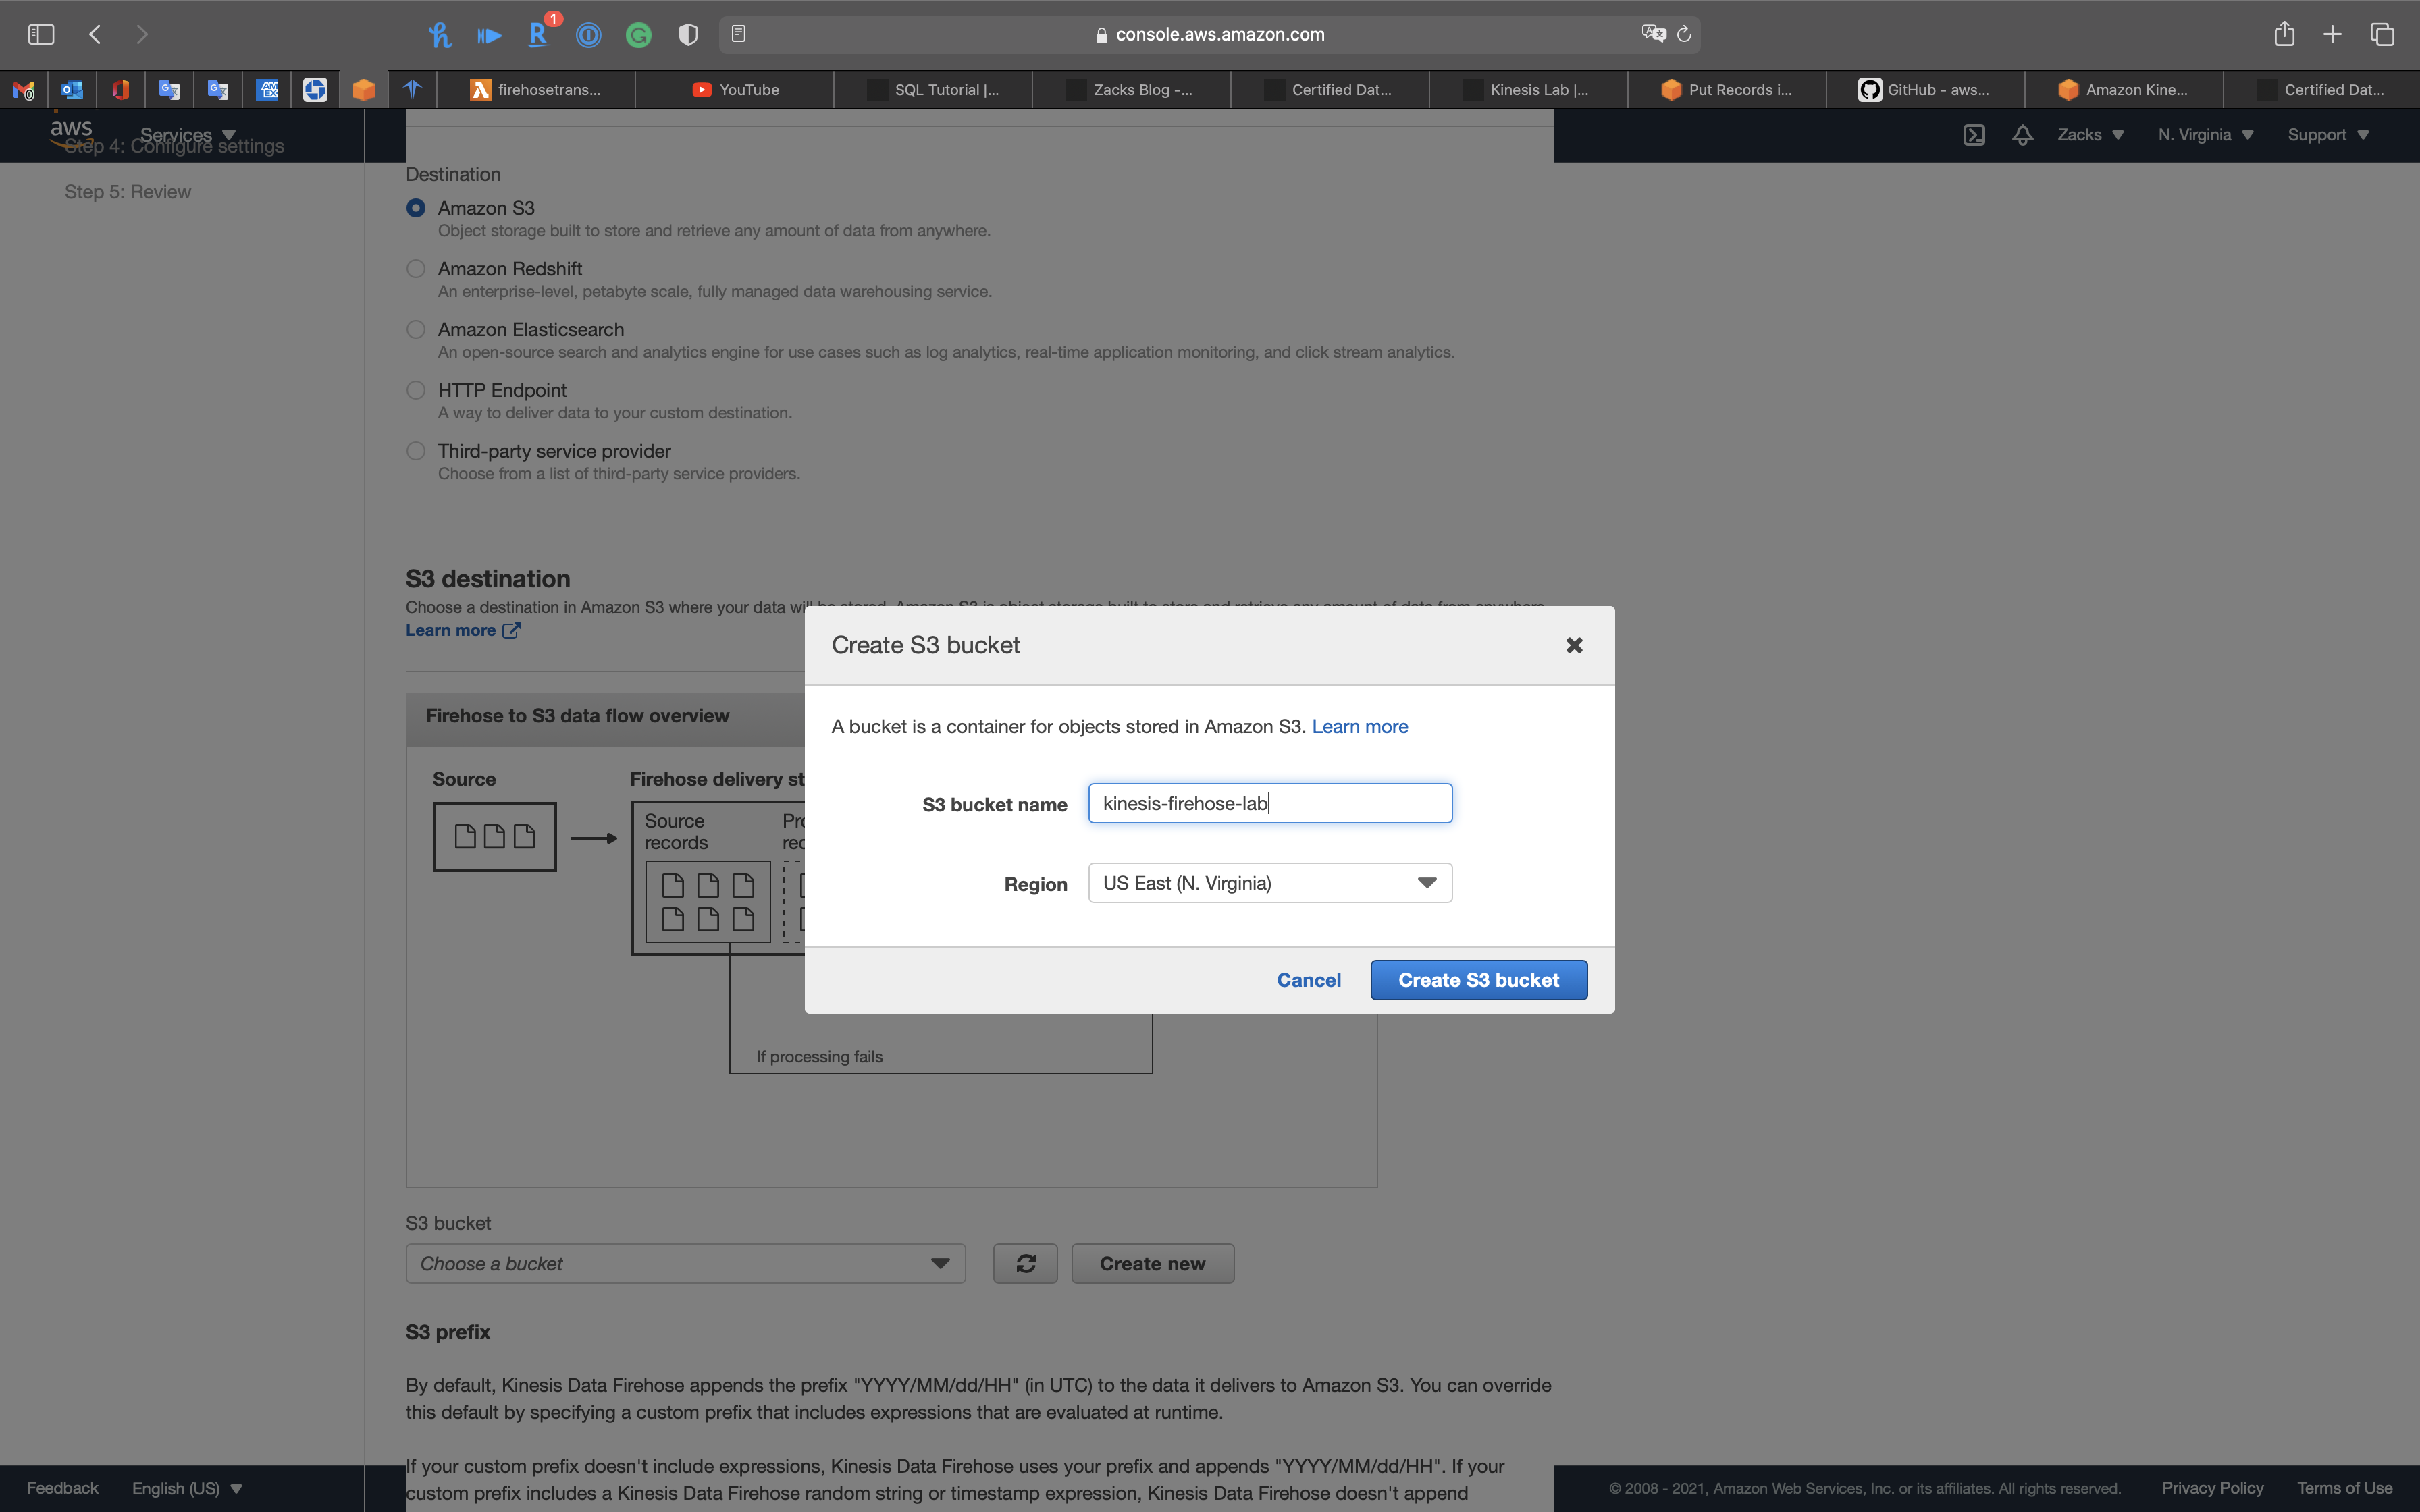Open AWS CloudShell icon in header
The height and width of the screenshot is (1512, 2420).
coord(1974,135)
